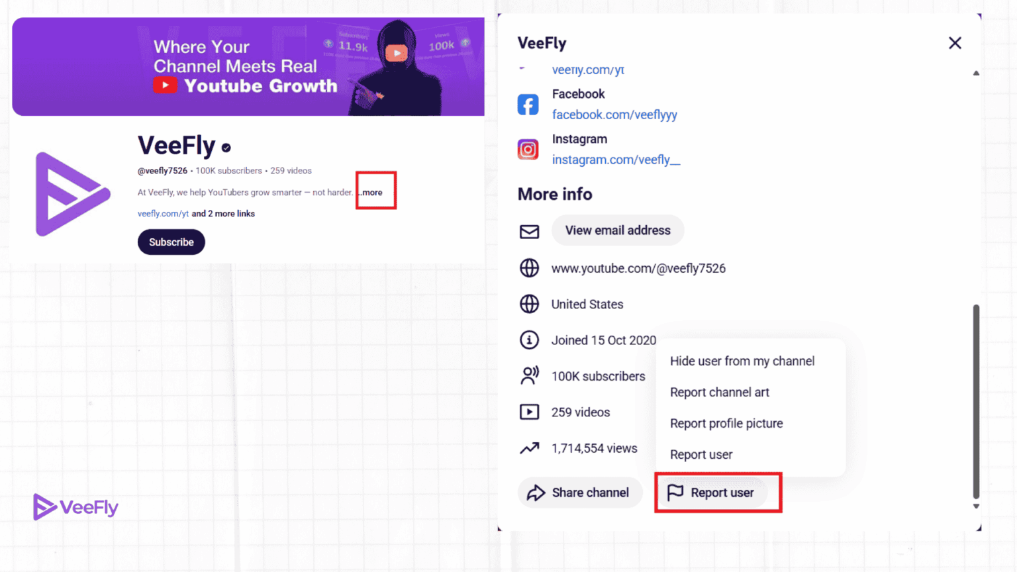Choose Report profile picture from the menu
Screen dimensions: 1017x572
click(x=726, y=423)
